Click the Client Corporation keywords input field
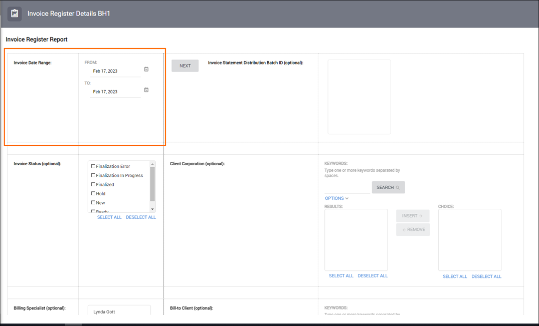The width and height of the screenshot is (539, 326). pyautogui.click(x=347, y=188)
